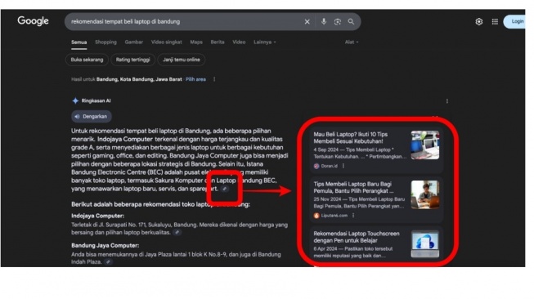Open Liputan6.com result options menu

(x=353, y=216)
